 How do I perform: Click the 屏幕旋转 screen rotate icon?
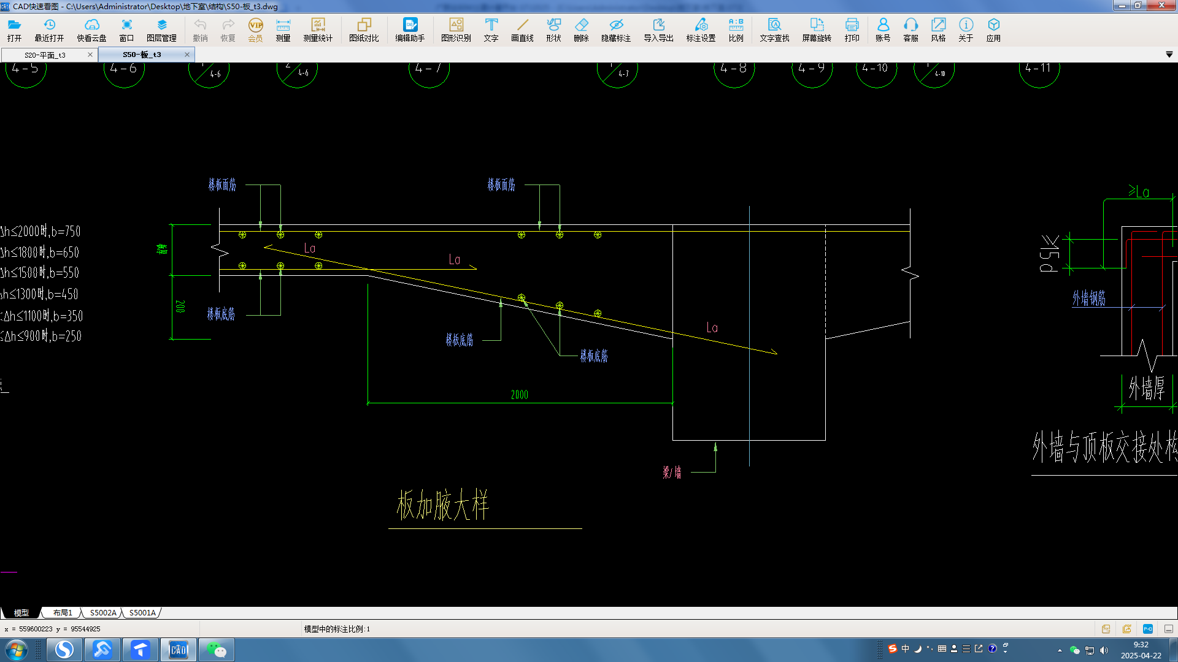point(817,29)
